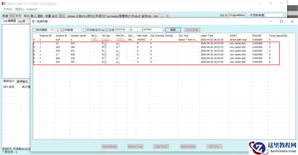Click the Top Session toolbar button
Image resolution: width=298 pixels, height=155 pixels.
click(x=112, y=16)
